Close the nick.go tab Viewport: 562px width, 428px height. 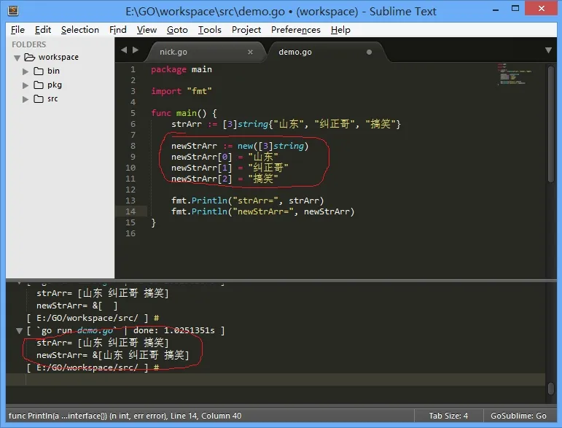coord(250,52)
